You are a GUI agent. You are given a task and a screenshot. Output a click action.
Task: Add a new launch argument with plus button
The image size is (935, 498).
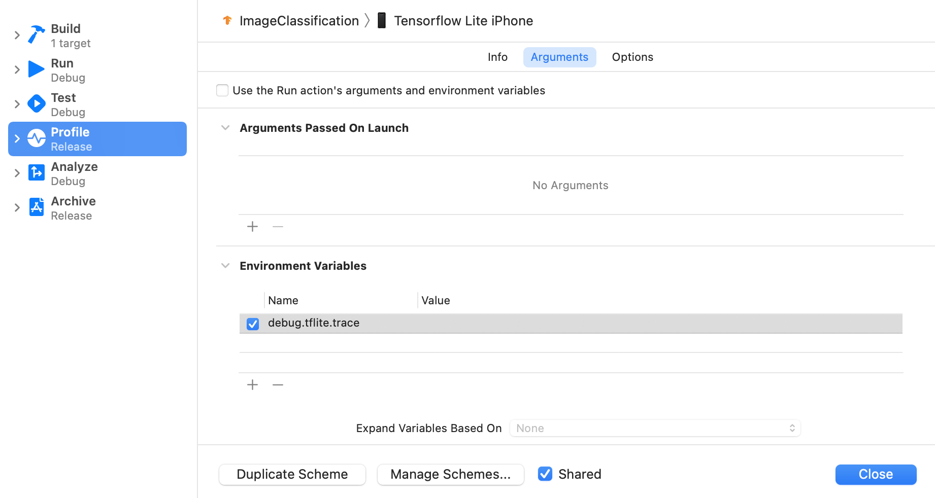[x=252, y=226]
